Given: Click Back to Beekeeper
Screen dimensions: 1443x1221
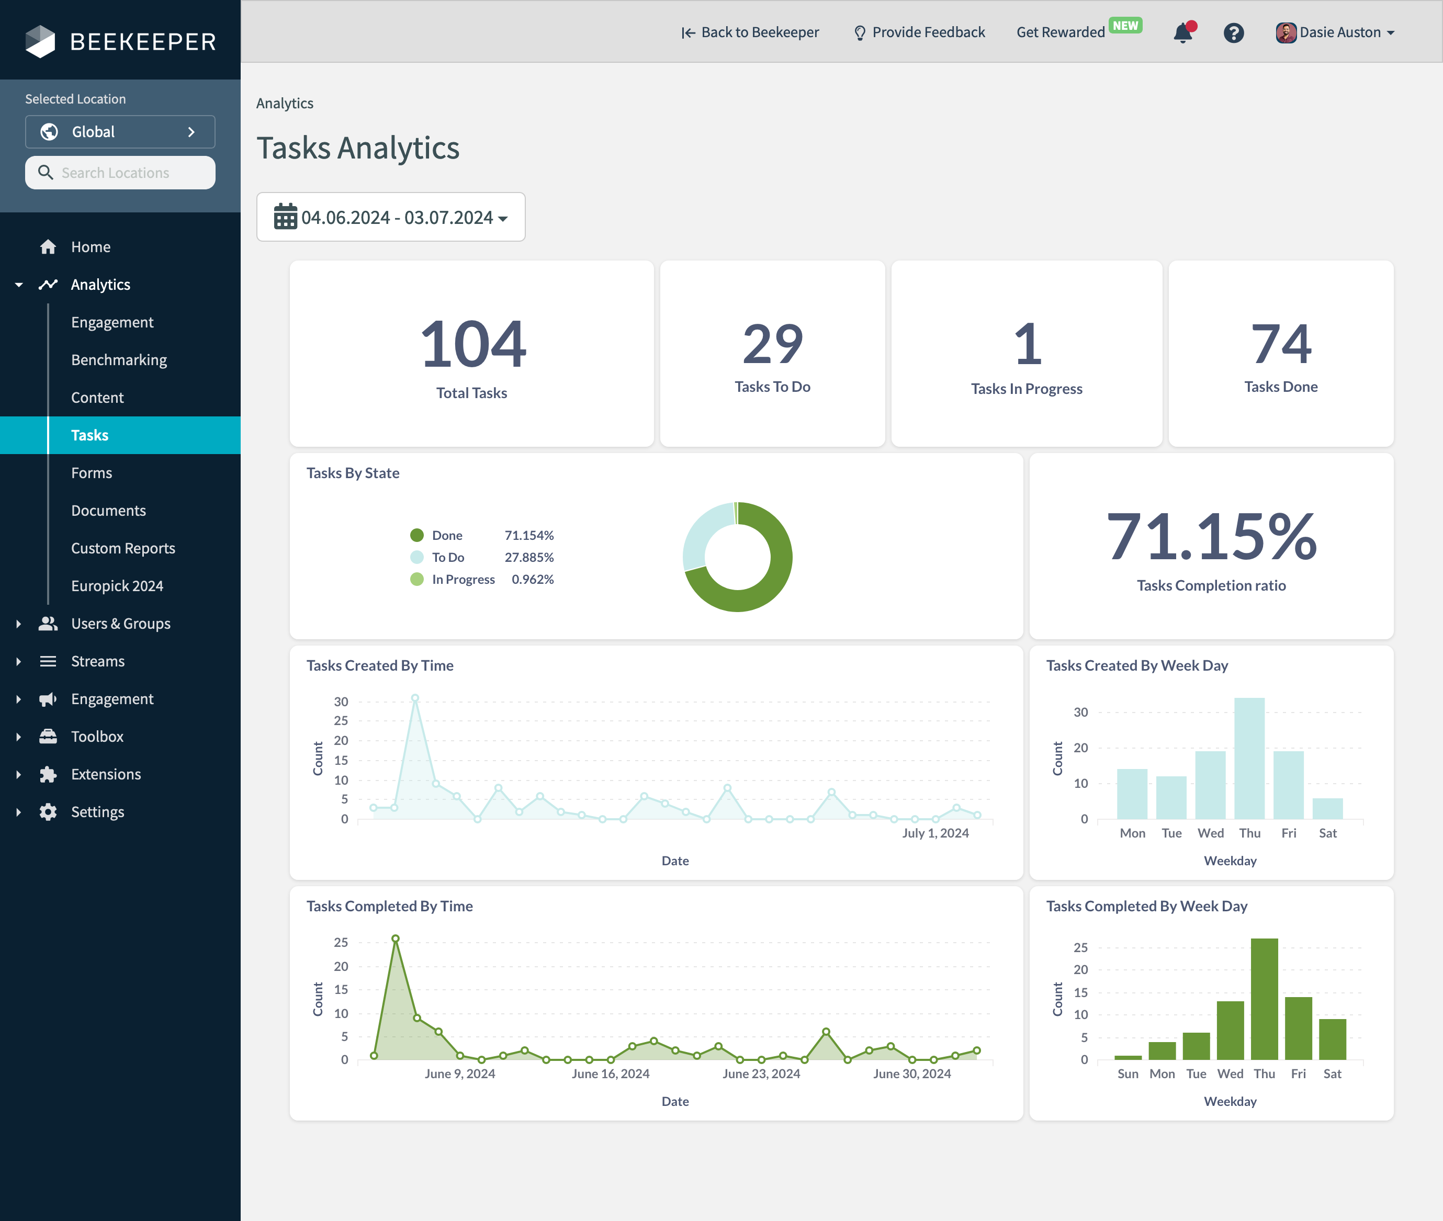Looking at the screenshot, I should [750, 32].
